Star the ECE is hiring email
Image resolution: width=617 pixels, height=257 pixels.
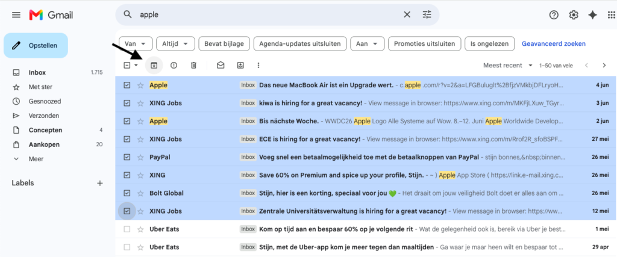[140, 139]
